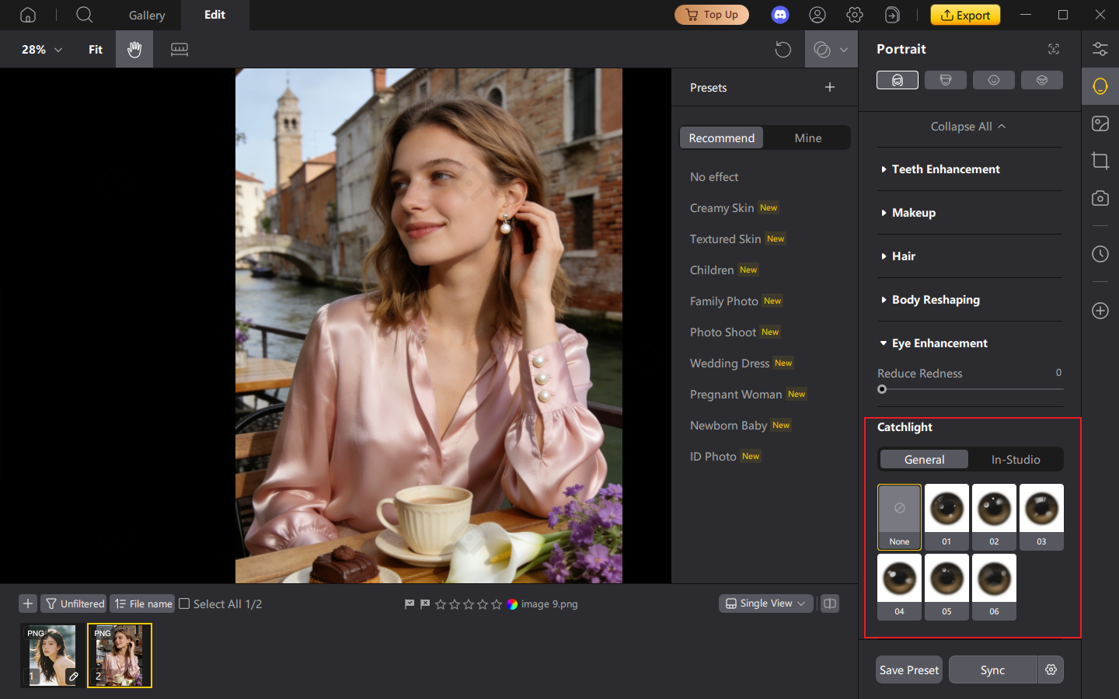Open the Adjustments panel in the right sidebar
The height and width of the screenshot is (699, 1119).
pos(1100,48)
